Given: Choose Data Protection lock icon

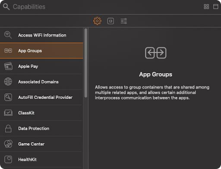Looking at the screenshot, I should pos(8,128).
